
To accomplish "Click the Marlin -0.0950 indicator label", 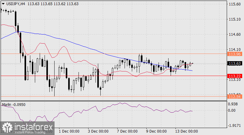I will click(x=14, y=104).
